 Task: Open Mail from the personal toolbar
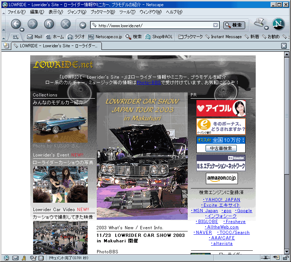click(35, 37)
